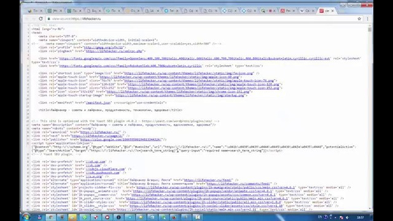Open the chrome-icon-192.png link

(178, 91)
